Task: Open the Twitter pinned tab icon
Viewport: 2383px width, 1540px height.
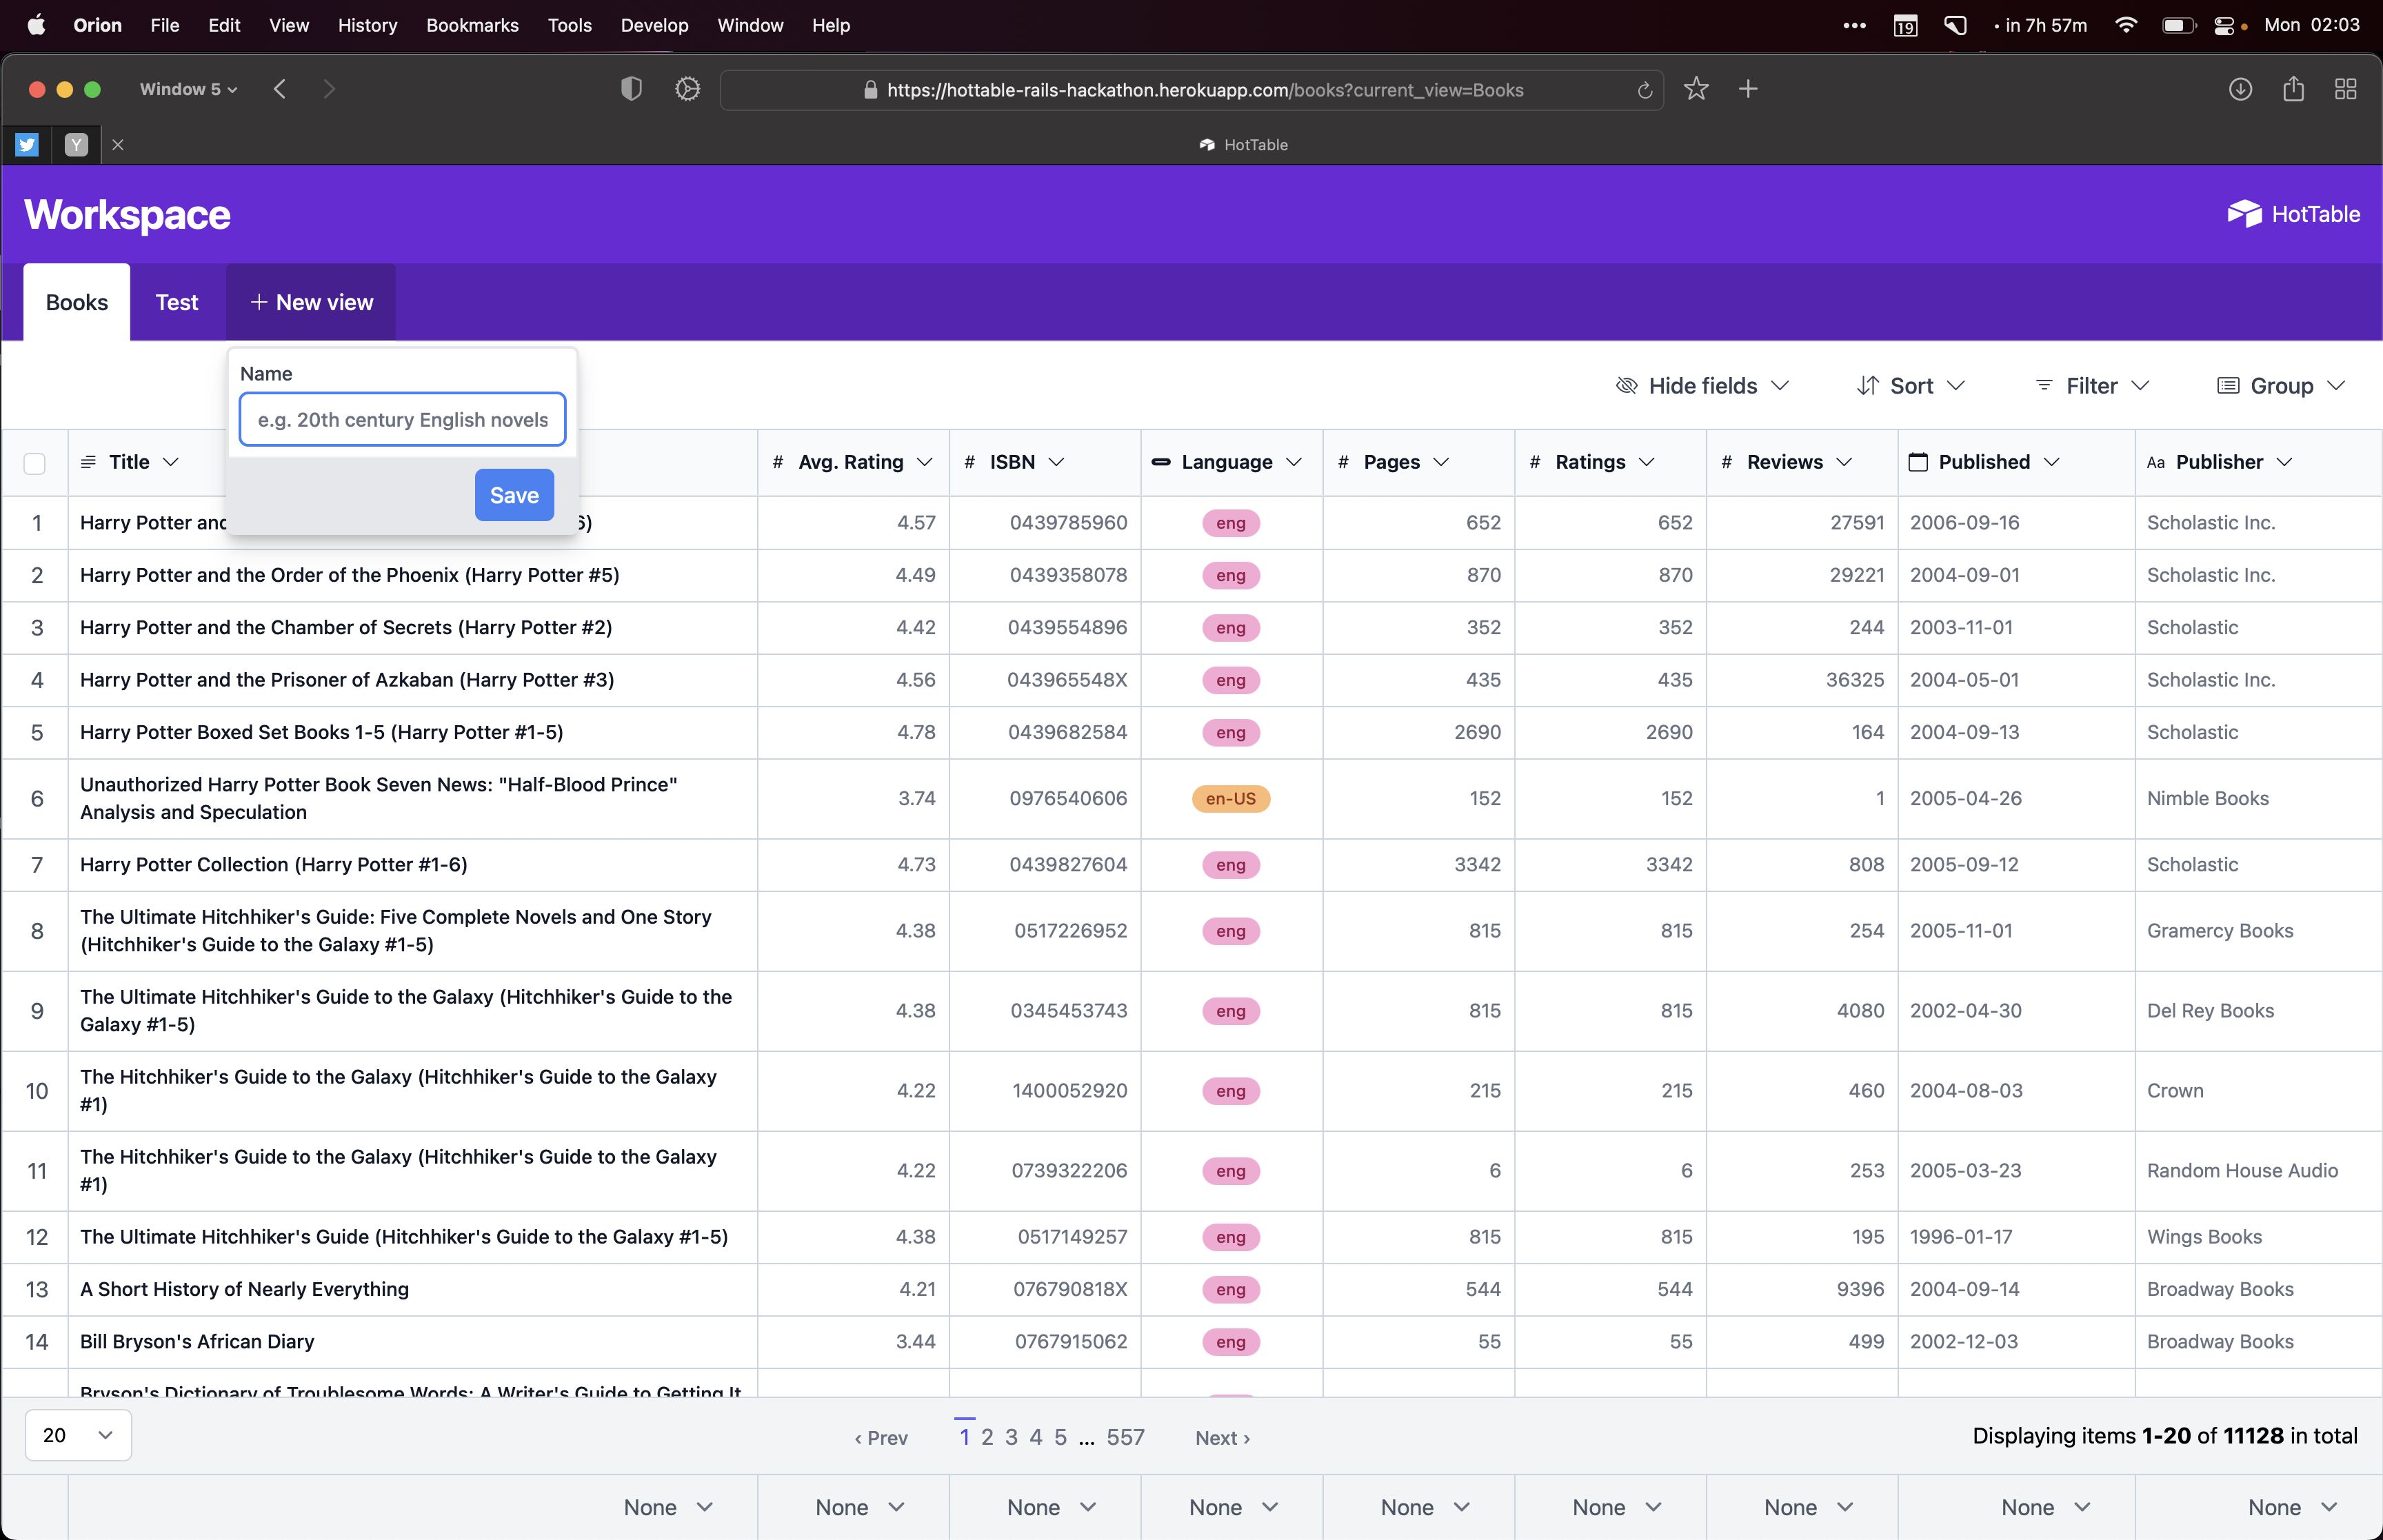Action: click(27, 145)
